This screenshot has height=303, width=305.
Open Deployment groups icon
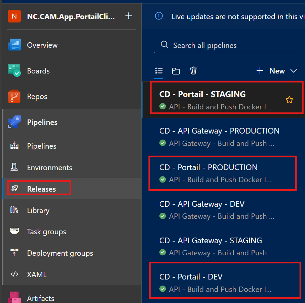[x=14, y=253]
